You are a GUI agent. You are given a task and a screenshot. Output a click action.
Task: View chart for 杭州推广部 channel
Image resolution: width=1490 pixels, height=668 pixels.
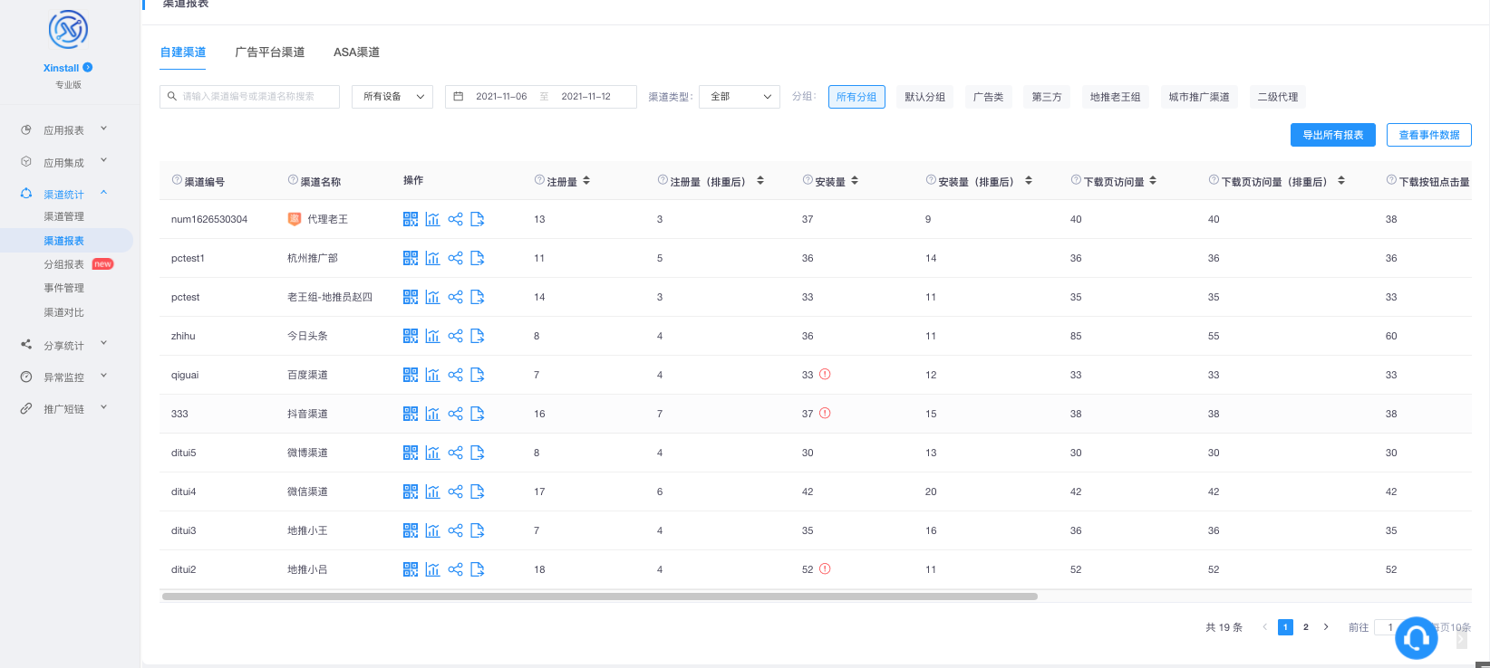tap(432, 258)
